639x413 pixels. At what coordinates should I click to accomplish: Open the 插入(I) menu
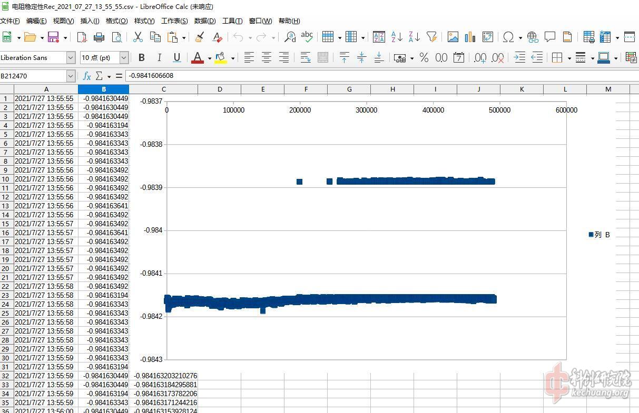tap(90, 21)
